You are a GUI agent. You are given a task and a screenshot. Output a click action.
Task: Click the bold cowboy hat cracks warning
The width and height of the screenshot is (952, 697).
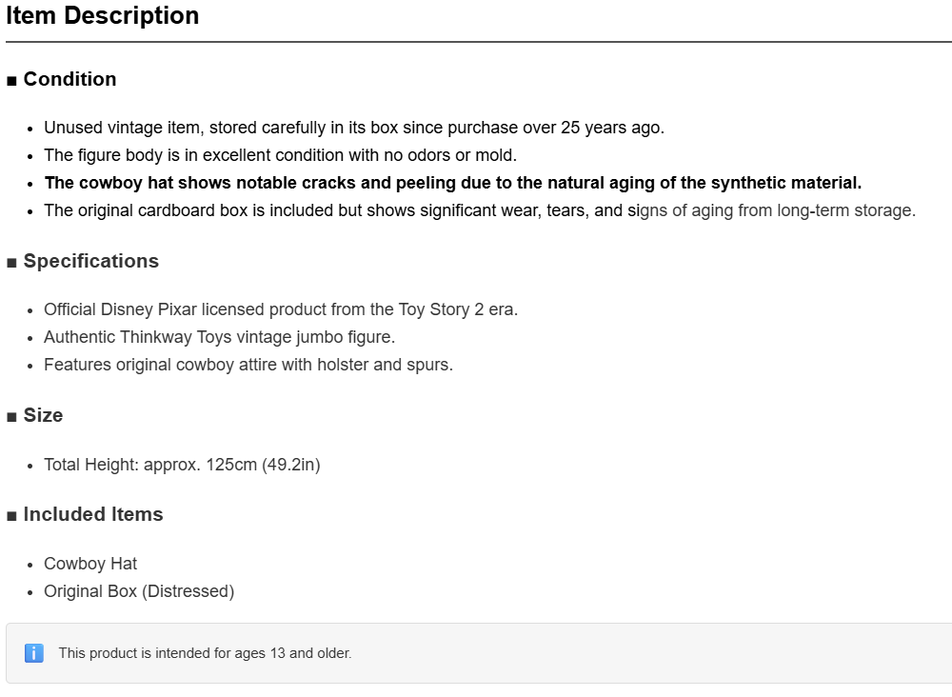point(453,183)
